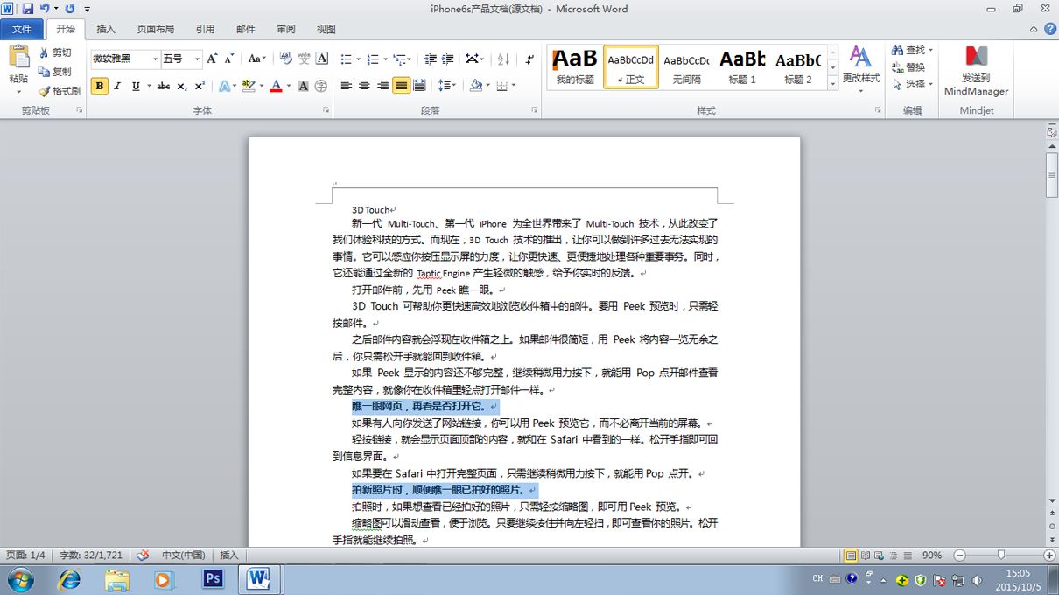Apply superscript (x²) formatting
This screenshot has width=1059, height=595.
200,86
